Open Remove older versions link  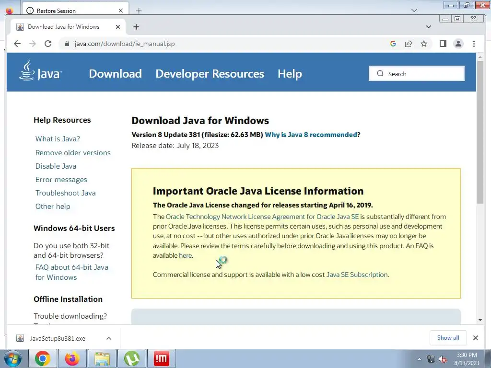tap(73, 153)
